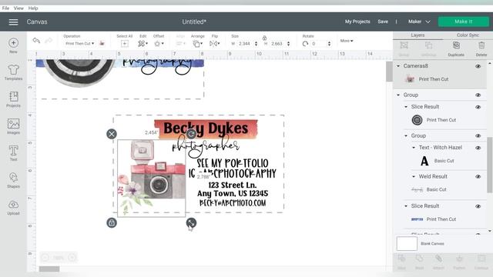Click the height size input field
Viewport: 493px width, 277px height.
(277, 44)
